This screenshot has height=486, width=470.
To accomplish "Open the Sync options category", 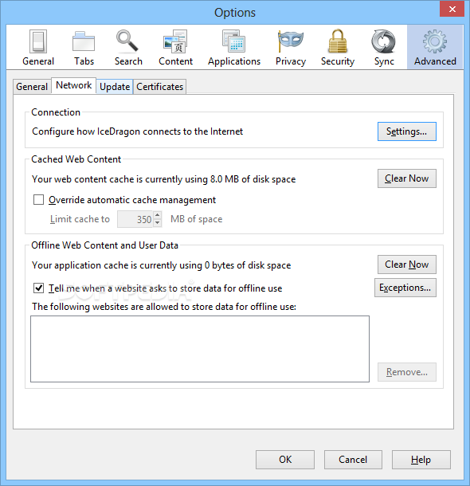I will tap(384, 48).
